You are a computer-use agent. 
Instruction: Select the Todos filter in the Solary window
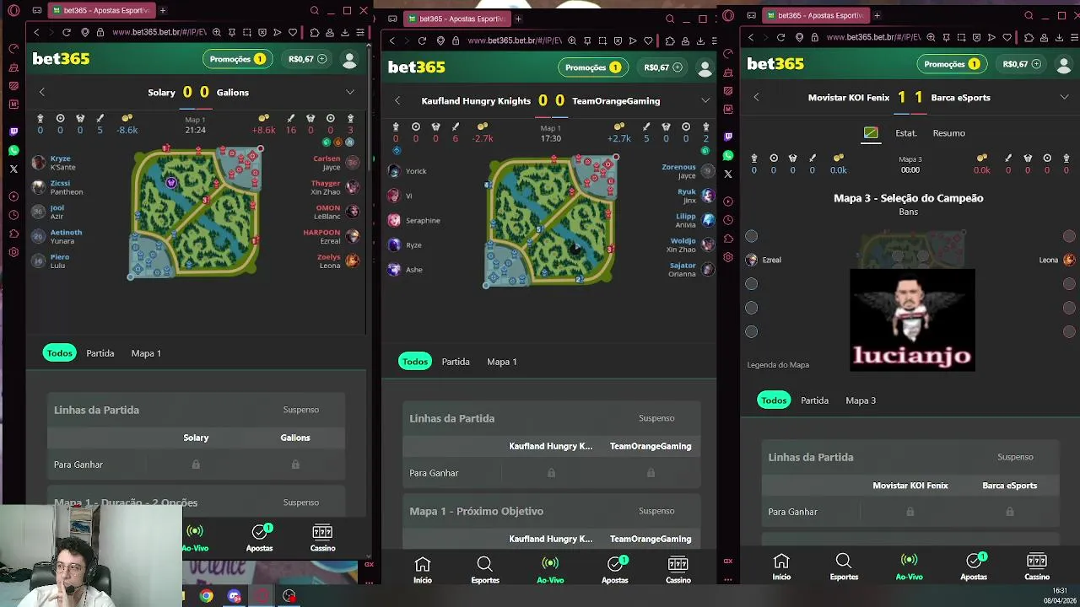(x=59, y=353)
